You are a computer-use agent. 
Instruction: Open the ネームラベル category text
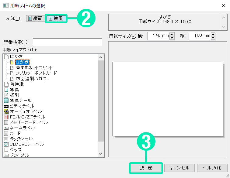pos(22,128)
